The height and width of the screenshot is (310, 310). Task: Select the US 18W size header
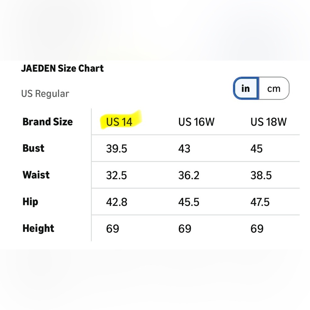click(268, 122)
